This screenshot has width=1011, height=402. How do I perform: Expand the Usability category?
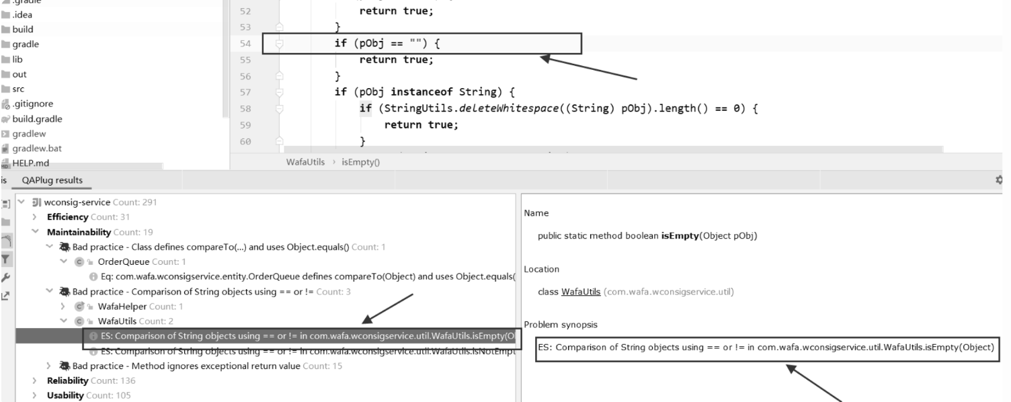[x=35, y=395]
